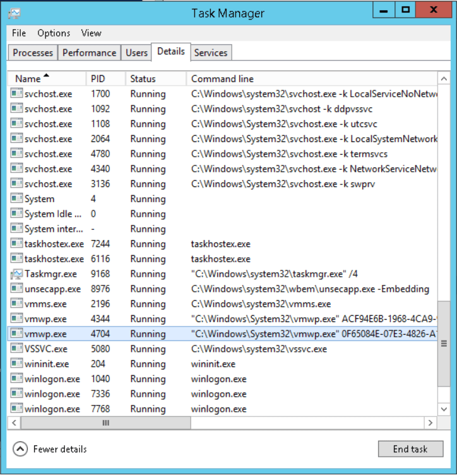
Task: Click the vmms.exe command line path
Action: [261, 304]
